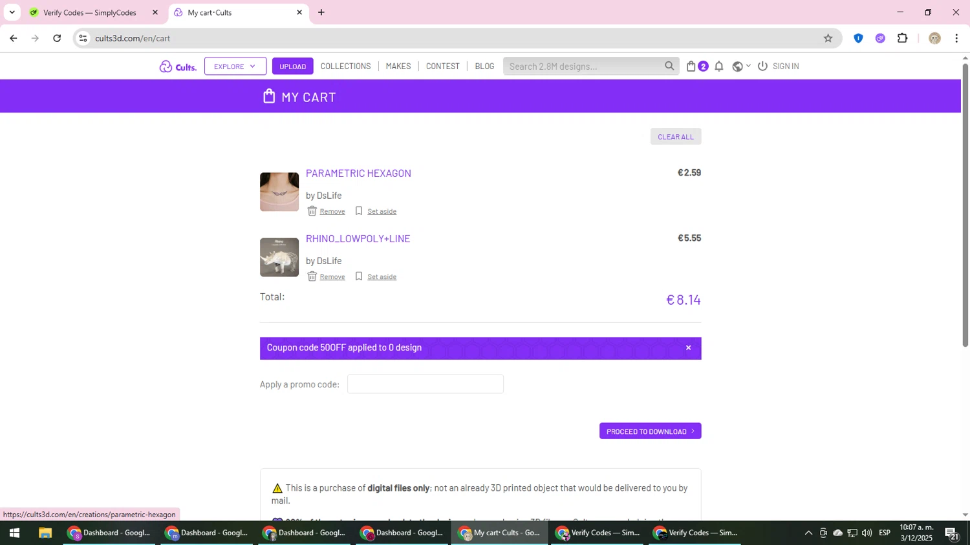
Task: Click the address bar URL cults3d.com/en/cart
Action: click(x=133, y=38)
